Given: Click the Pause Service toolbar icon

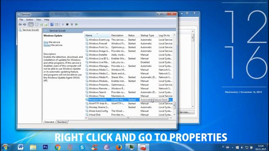Looking at the screenshot, I should click(72, 24).
